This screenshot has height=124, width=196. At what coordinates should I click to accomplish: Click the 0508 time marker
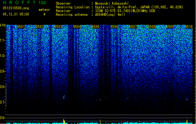(x=152, y=27)
